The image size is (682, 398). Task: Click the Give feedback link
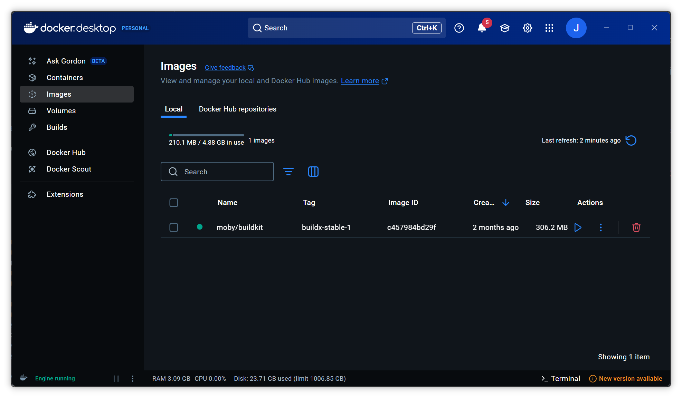click(225, 68)
